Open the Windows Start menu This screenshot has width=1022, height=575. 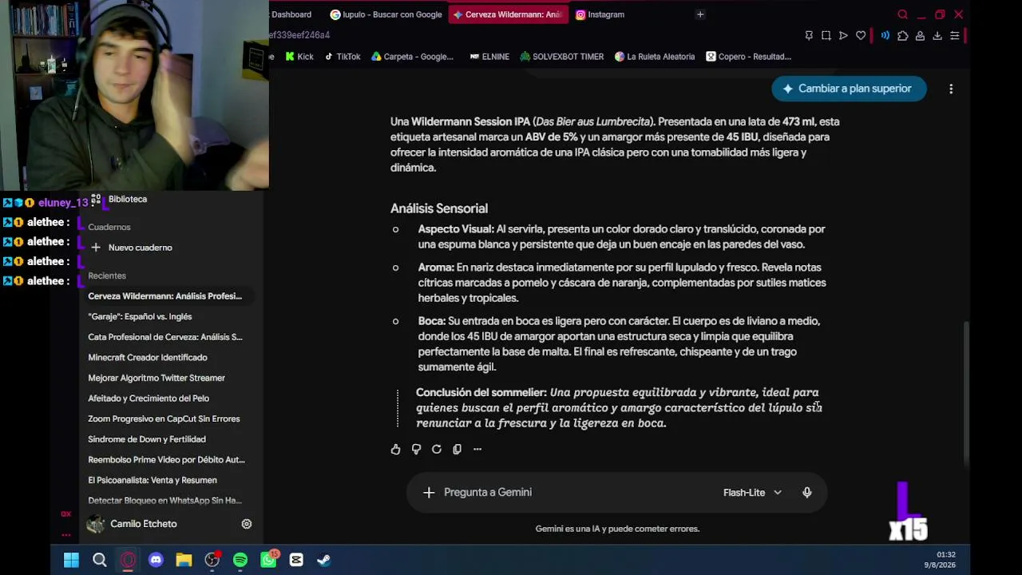point(71,560)
